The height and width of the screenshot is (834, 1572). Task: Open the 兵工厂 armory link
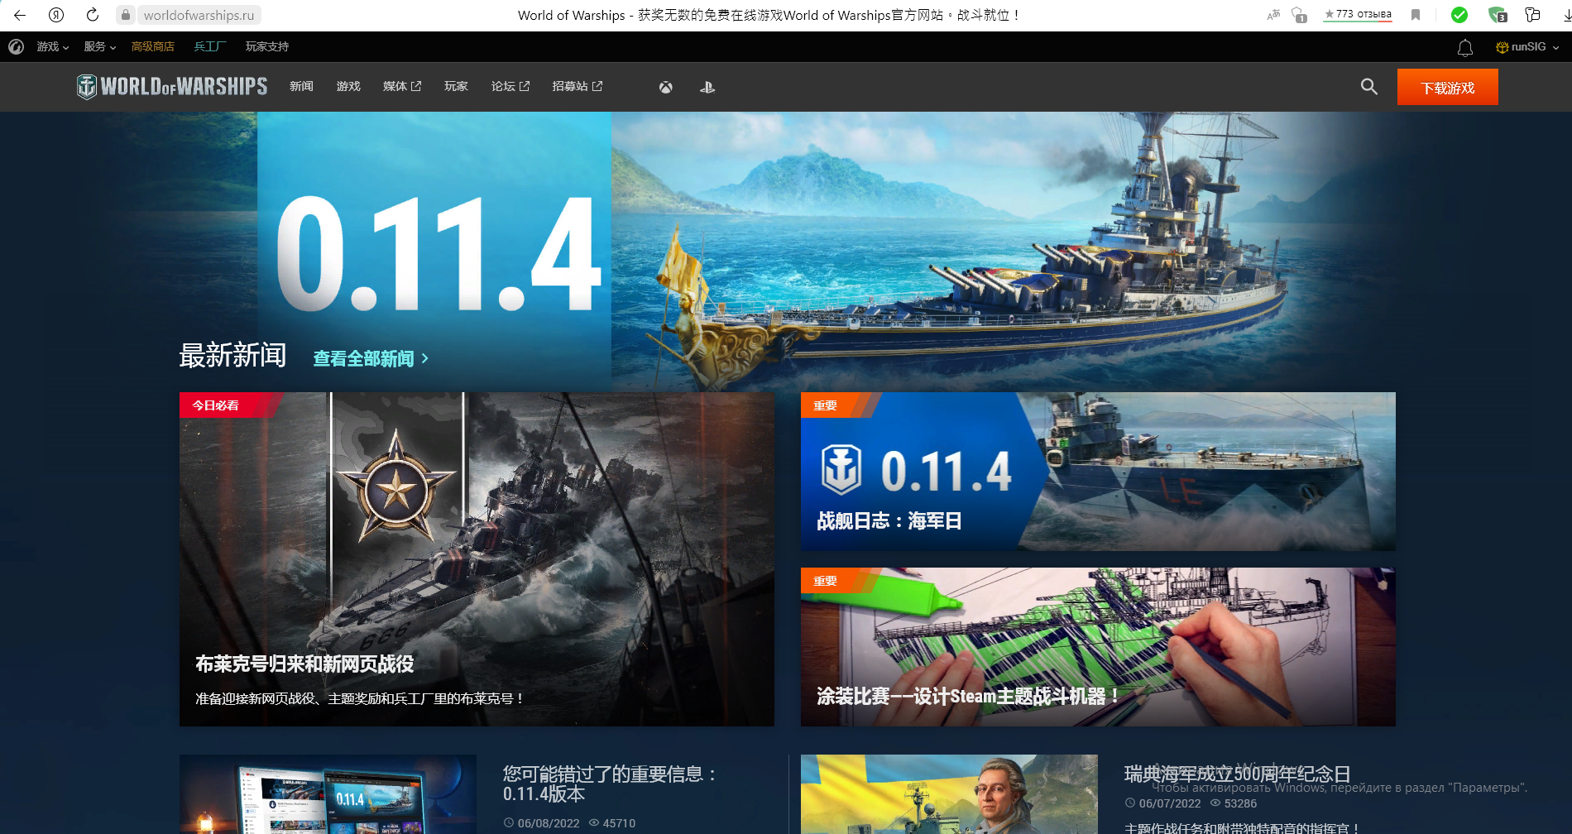(210, 46)
